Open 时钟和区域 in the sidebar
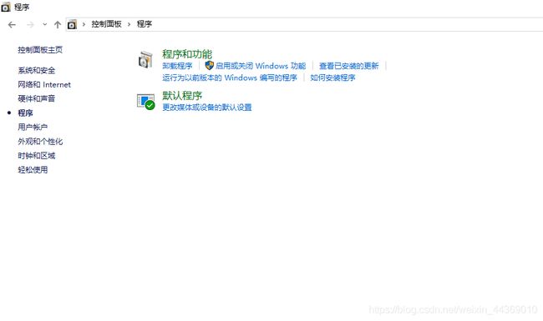The image size is (543, 321). coord(37,155)
